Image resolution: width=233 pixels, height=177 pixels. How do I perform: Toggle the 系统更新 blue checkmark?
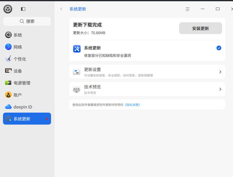click(219, 48)
